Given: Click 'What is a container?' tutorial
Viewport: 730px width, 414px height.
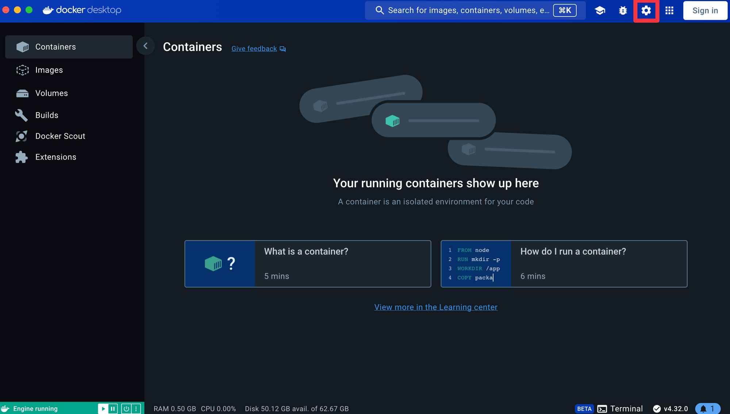Looking at the screenshot, I should [x=307, y=263].
